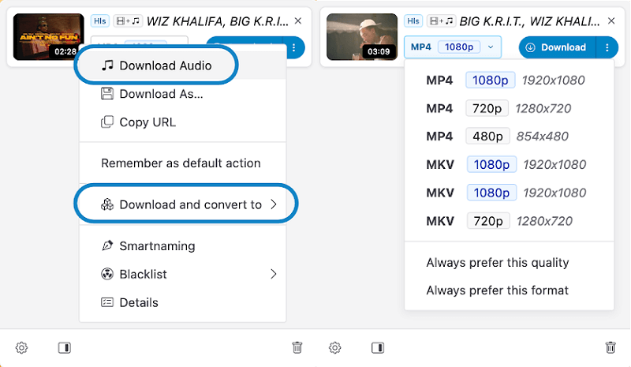This screenshot has height=367, width=631.
Task: Open settings gear in right panel
Action: click(x=334, y=347)
